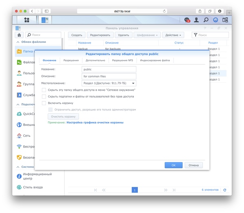Click the Control Panel home icon

click(x=19, y=35)
